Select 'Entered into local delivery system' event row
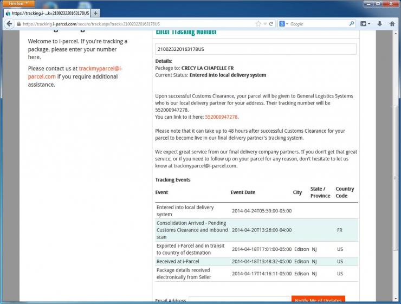Screen dimensions: 401x304 click(256, 211)
